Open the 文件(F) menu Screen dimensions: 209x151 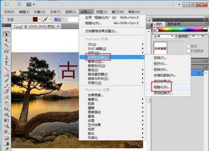point(9,12)
